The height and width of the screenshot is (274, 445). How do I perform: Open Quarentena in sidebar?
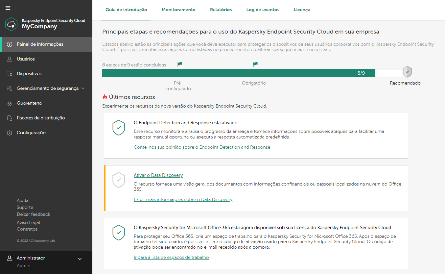point(46,103)
